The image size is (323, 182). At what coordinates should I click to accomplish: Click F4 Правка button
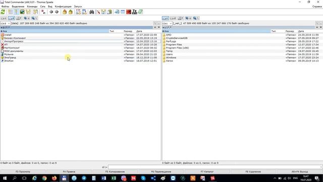tap(69, 171)
